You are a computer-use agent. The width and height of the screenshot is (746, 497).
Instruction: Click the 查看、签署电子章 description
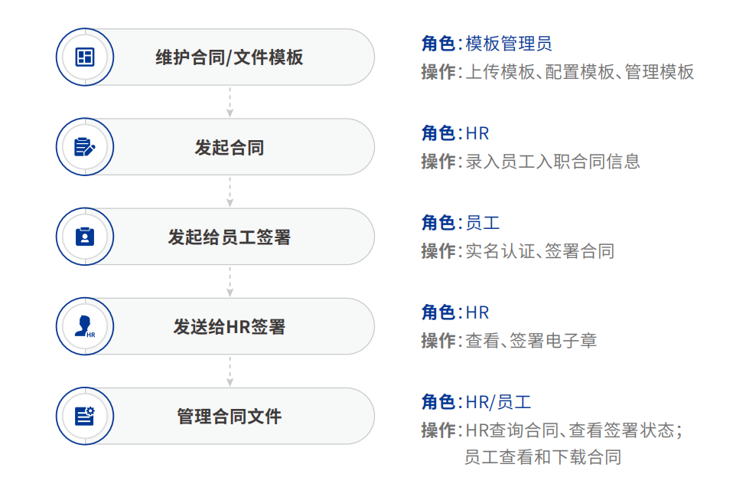pos(531,341)
